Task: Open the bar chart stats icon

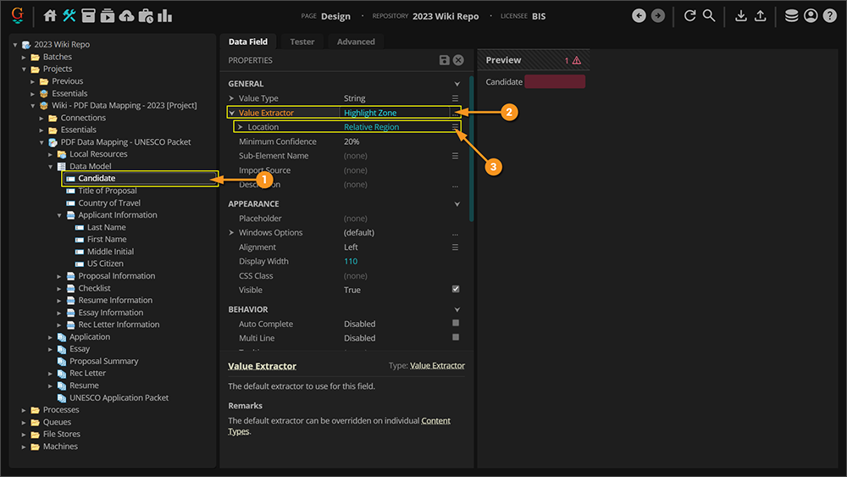Action: (164, 16)
